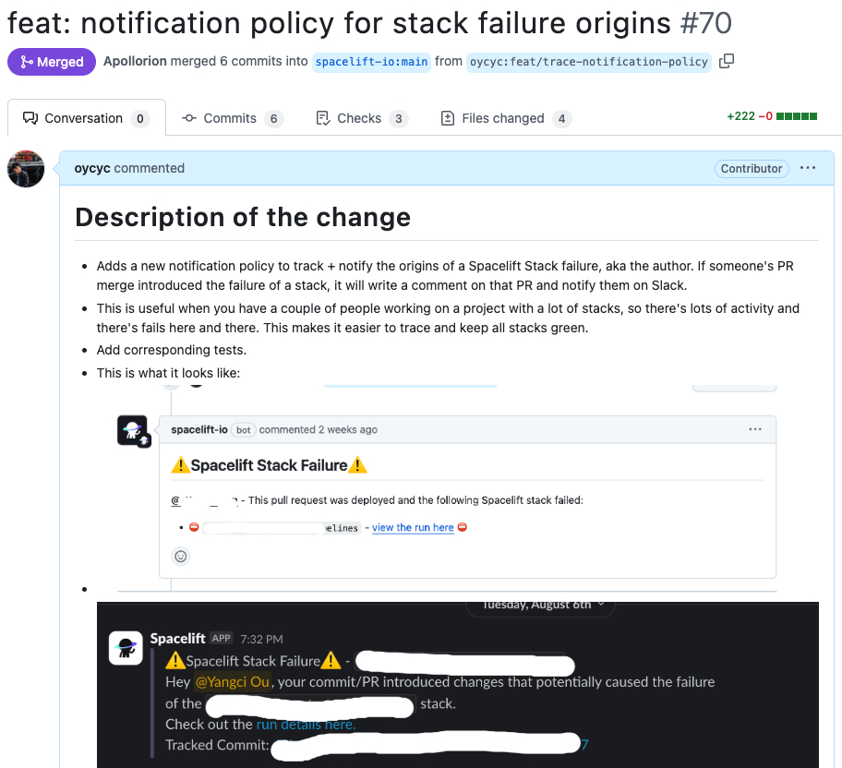Viewport: 842px width, 768px height.
Task: Add emoji reaction via smiley icon
Action: (x=180, y=556)
